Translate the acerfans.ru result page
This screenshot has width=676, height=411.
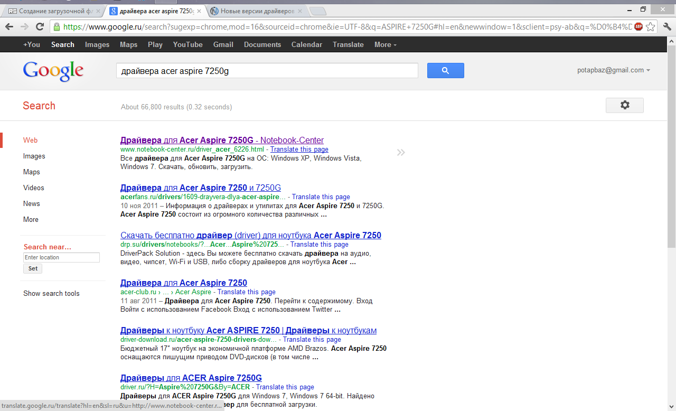321,197
